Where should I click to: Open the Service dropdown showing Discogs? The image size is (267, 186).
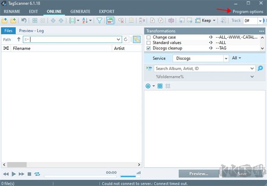tap(226, 58)
